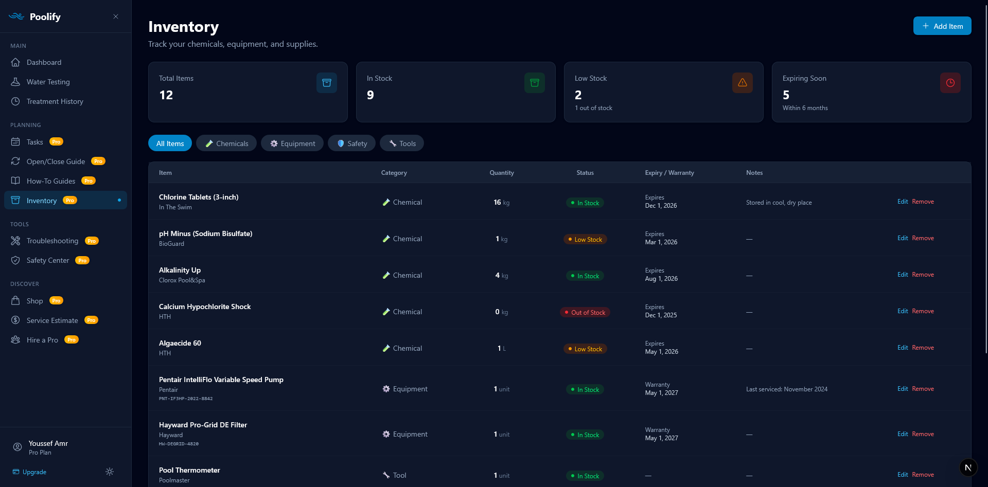Click the test-tube icon in Chlorine Tablets row
The width and height of the screenshot is (988, 487).
coord(386,202)
